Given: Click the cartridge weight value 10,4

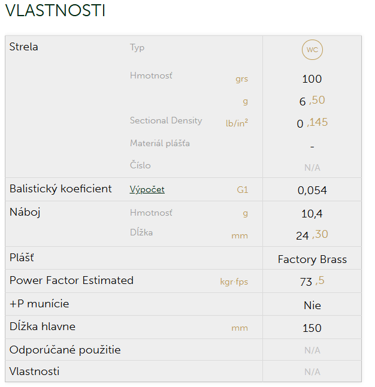Looking at the screenshot, I should 312,213.
